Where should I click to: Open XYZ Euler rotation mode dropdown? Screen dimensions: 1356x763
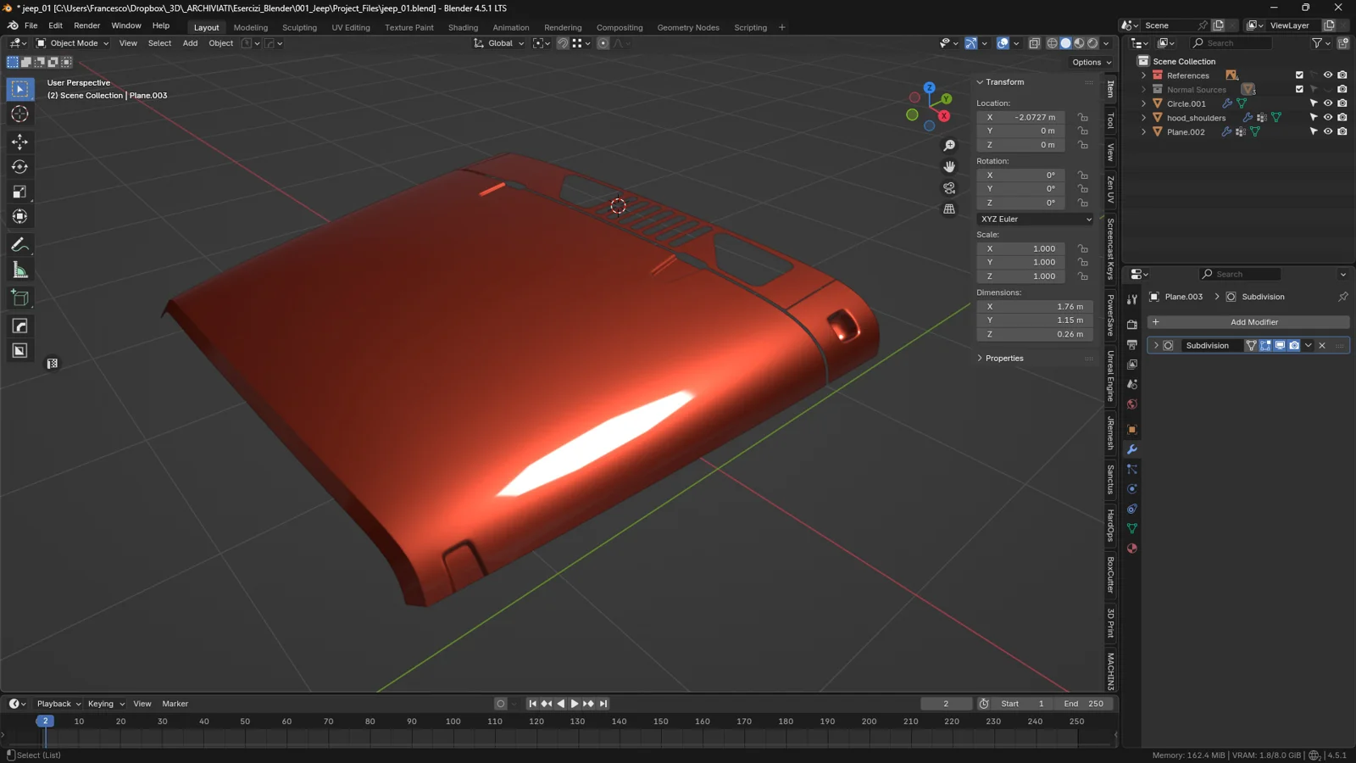1035,219
